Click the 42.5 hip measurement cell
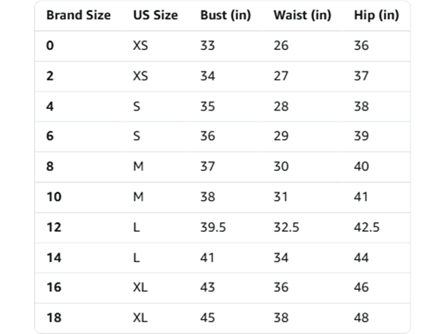446x334 pixels. [x=366, y=227]
